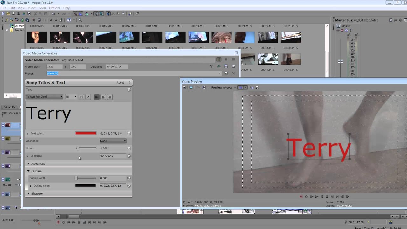
Task: Click the Scale slider handle
Action: coord(78,148)
